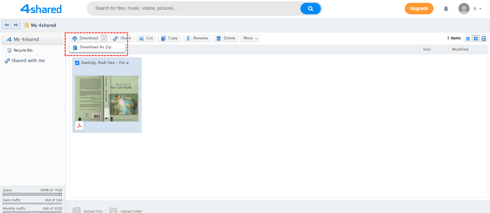This screenshot has width=490, height=213.
Task: Click the Upgrade button
Action: (x=419, y=8)
